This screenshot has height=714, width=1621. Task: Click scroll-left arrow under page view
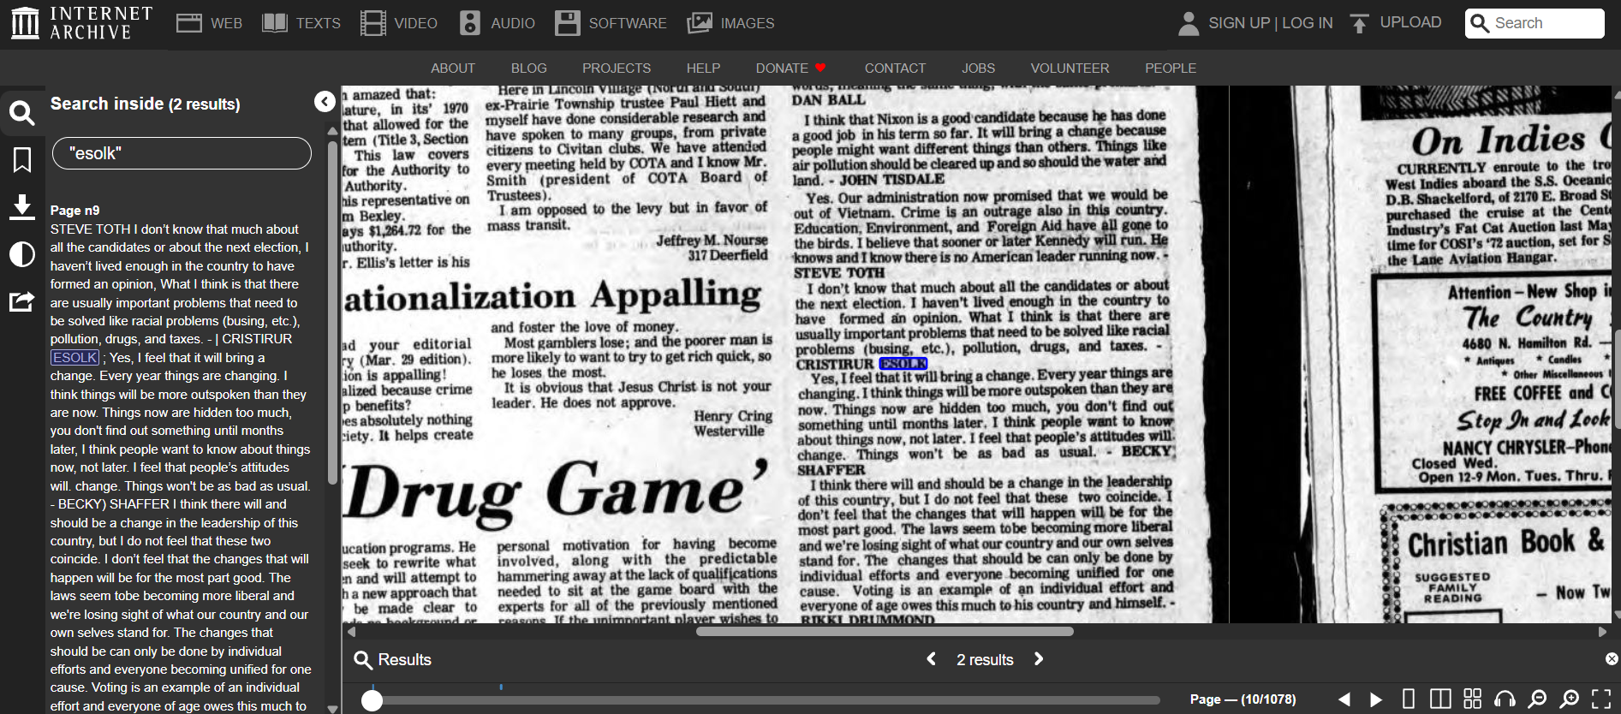coord(351,632)
